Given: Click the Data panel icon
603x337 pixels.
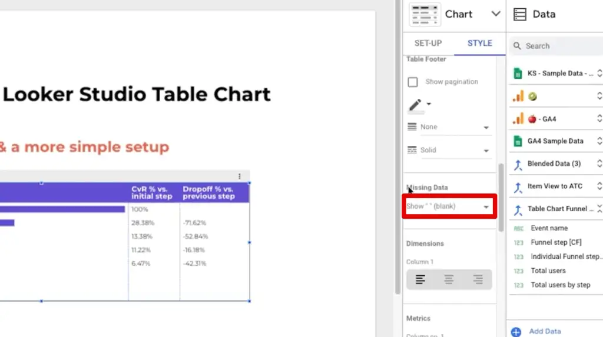Looking at the screenshot, I should [519, 14].
